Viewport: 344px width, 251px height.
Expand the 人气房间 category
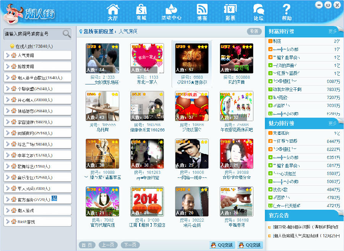pyautogui.click(x=8, y=55)
